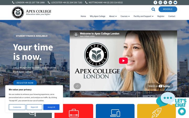Click the phone icon beside Leicester number

[49, 2]
